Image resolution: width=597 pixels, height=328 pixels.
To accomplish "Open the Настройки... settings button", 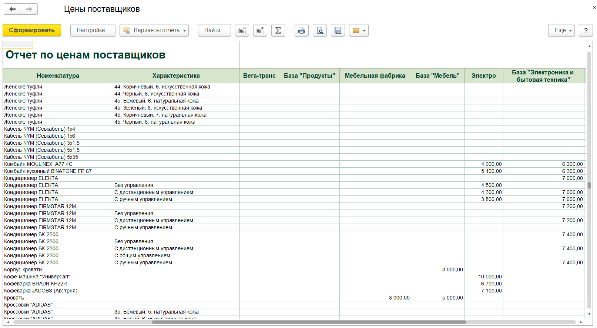I will pyautogui.click(x=93, y=30).
